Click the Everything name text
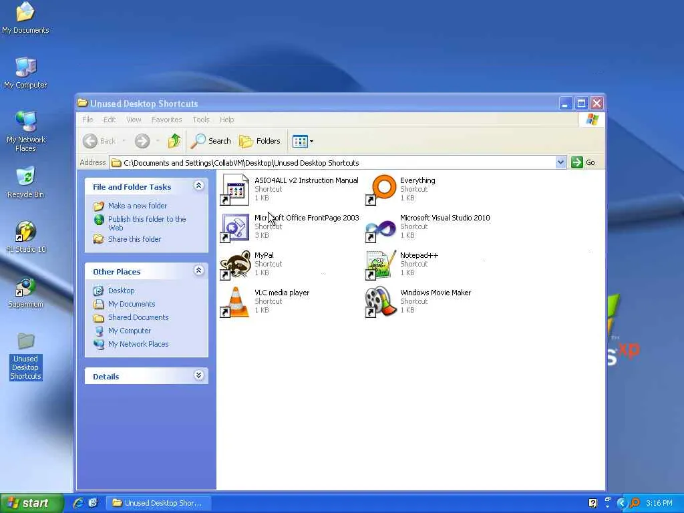Image resolution: width=684 pixels, height=513 pixels. pyautogui.click(x=417, y=180)
